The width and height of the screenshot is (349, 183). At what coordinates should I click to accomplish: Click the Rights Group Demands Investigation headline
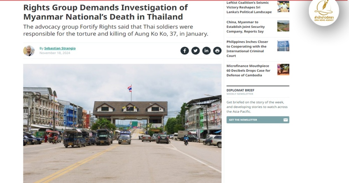coord(106,12)
